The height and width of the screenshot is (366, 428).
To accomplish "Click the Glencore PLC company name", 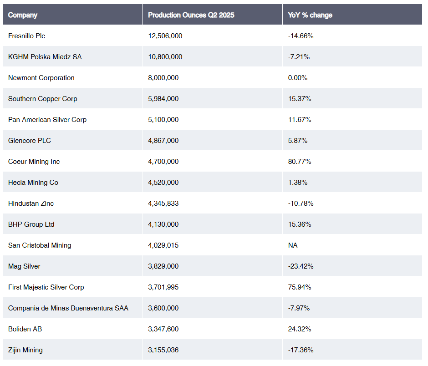I will click(30, 141).
